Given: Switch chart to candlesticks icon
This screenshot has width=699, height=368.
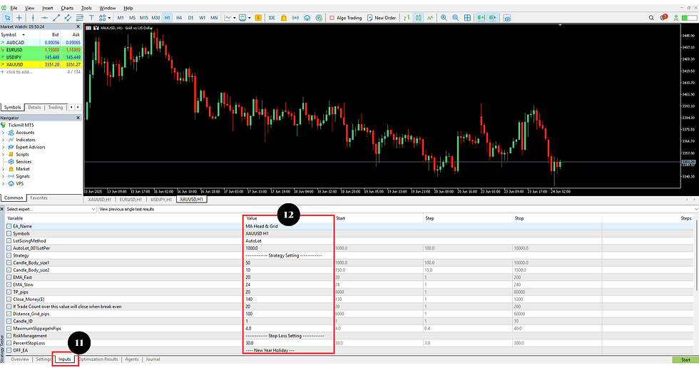Looking at the screenshot, I should tap(418, 18).
